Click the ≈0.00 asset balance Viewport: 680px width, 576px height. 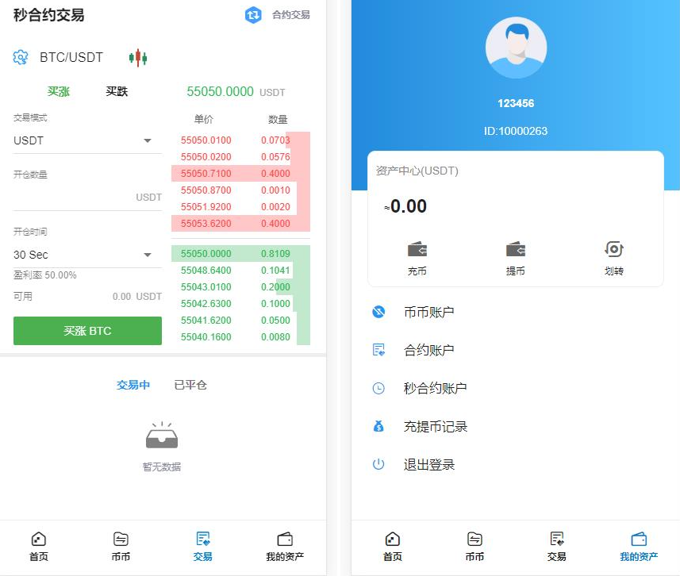click(405, 206)
